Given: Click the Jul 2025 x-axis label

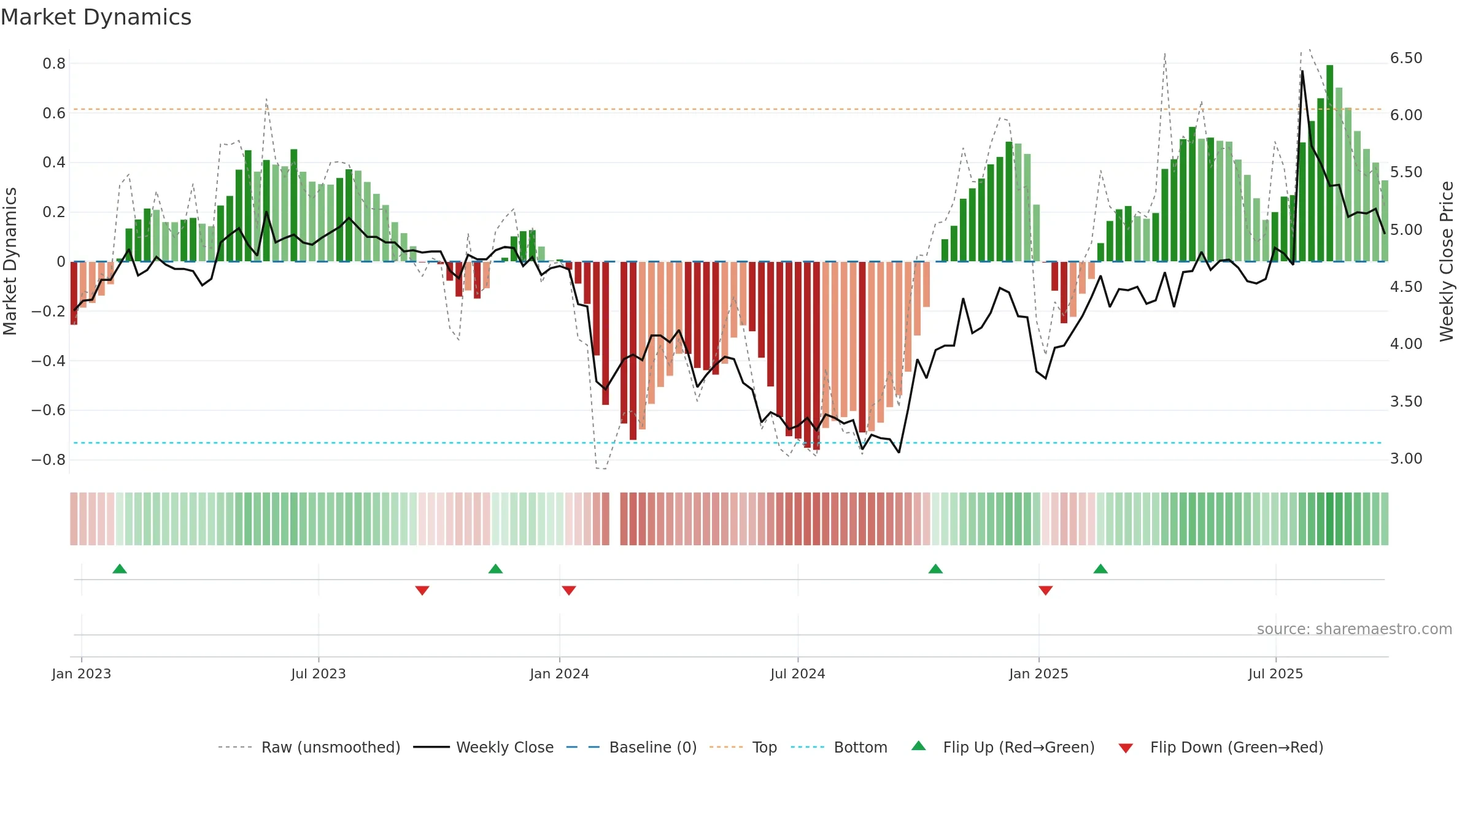Looking at the screenshot, I should tap(1276, 674).
